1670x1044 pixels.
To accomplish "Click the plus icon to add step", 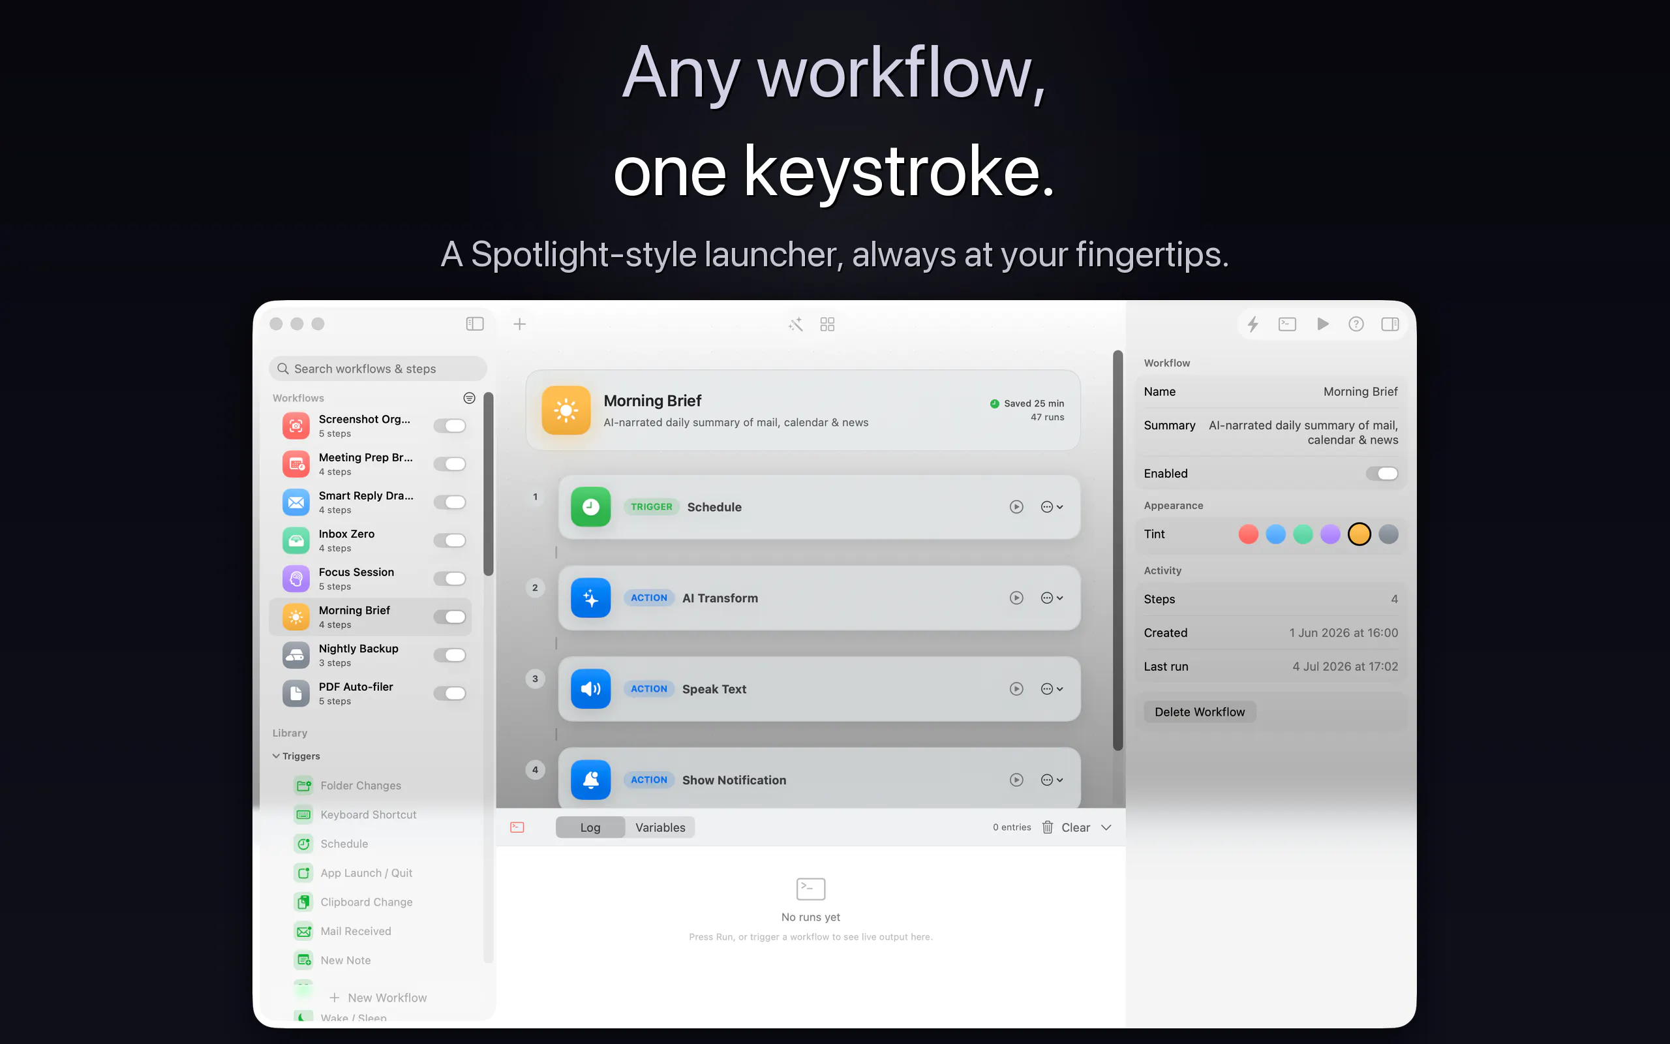I will pyautogui.click(x=520, y=324).
